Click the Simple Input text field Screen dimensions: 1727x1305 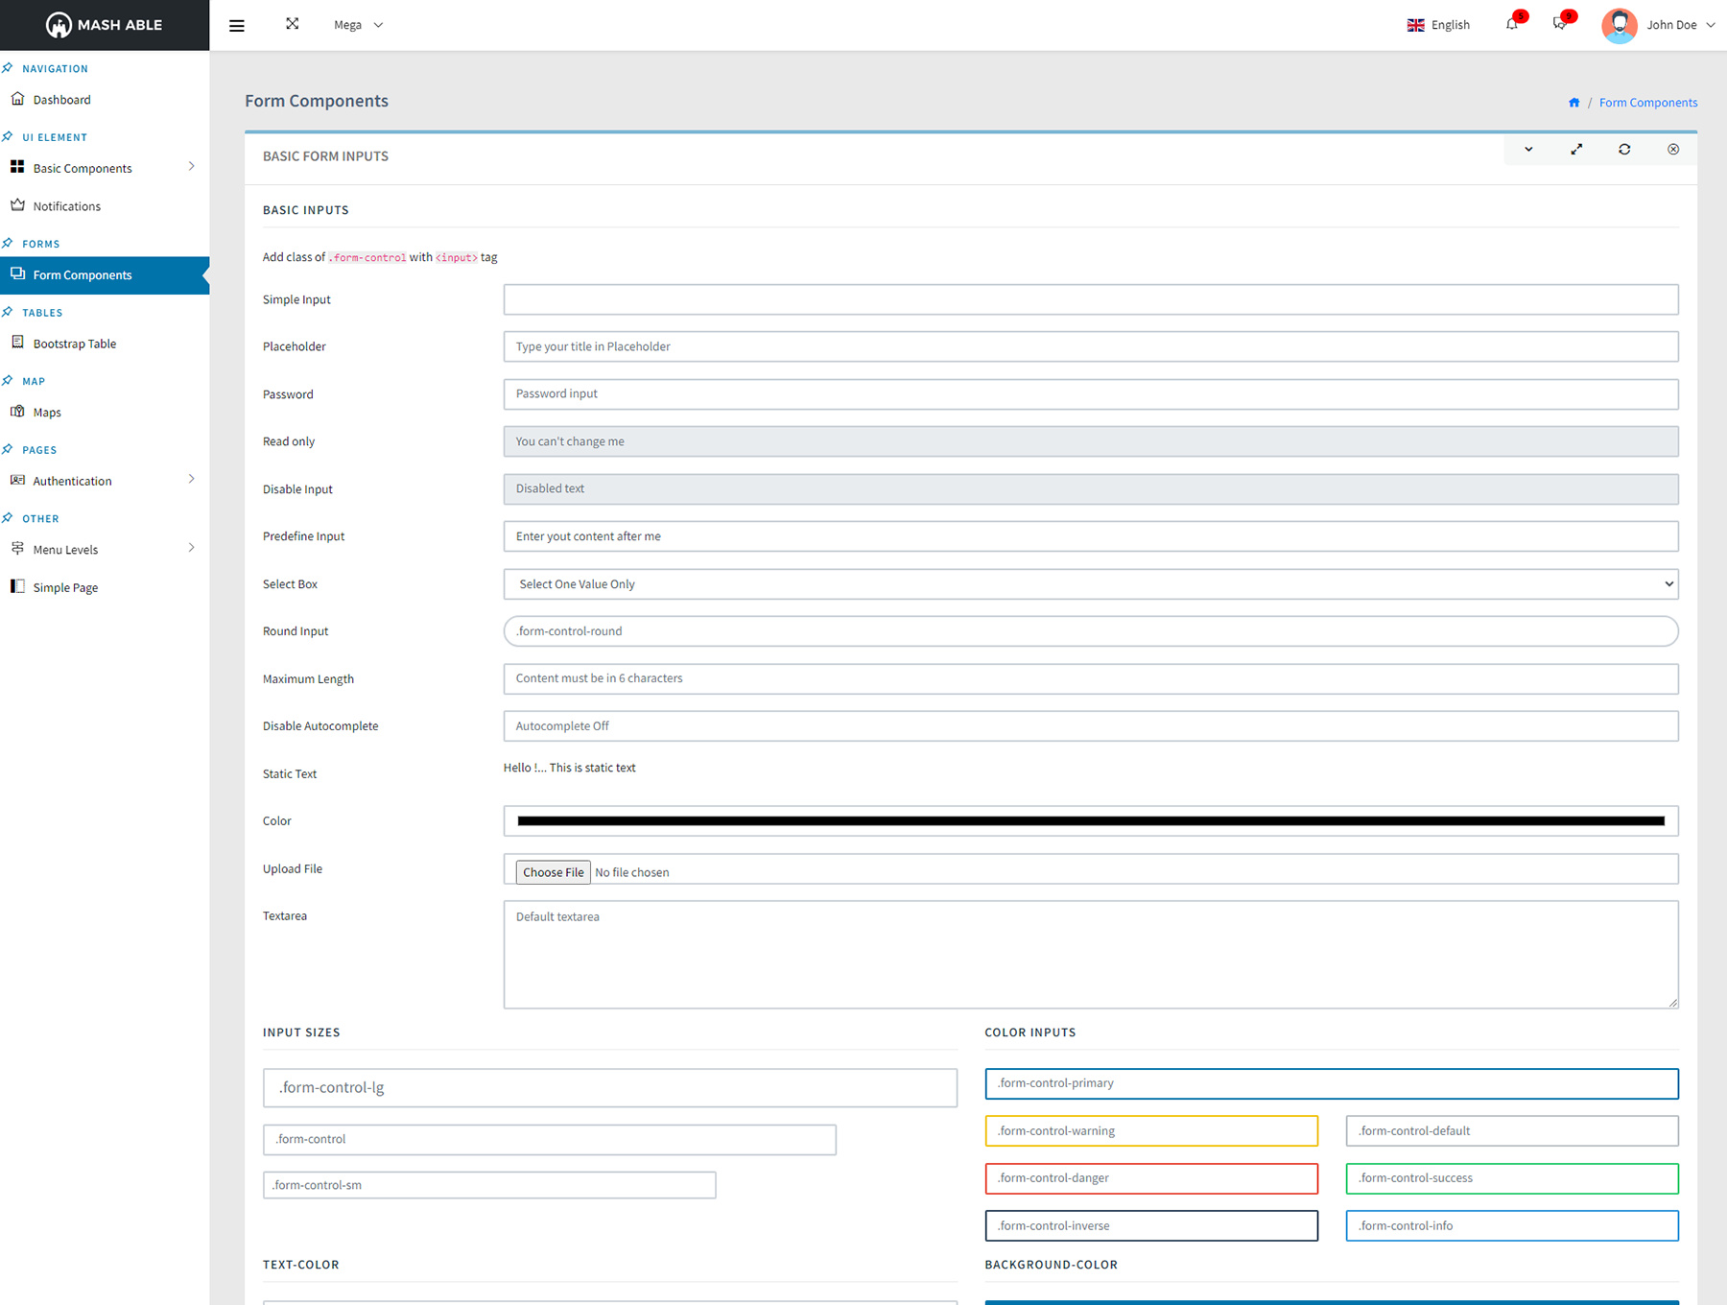coord(1090,299)
